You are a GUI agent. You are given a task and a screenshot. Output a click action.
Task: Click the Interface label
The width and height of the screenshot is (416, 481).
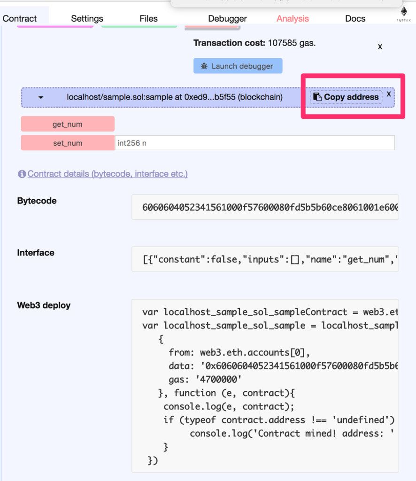coord(36,252)
